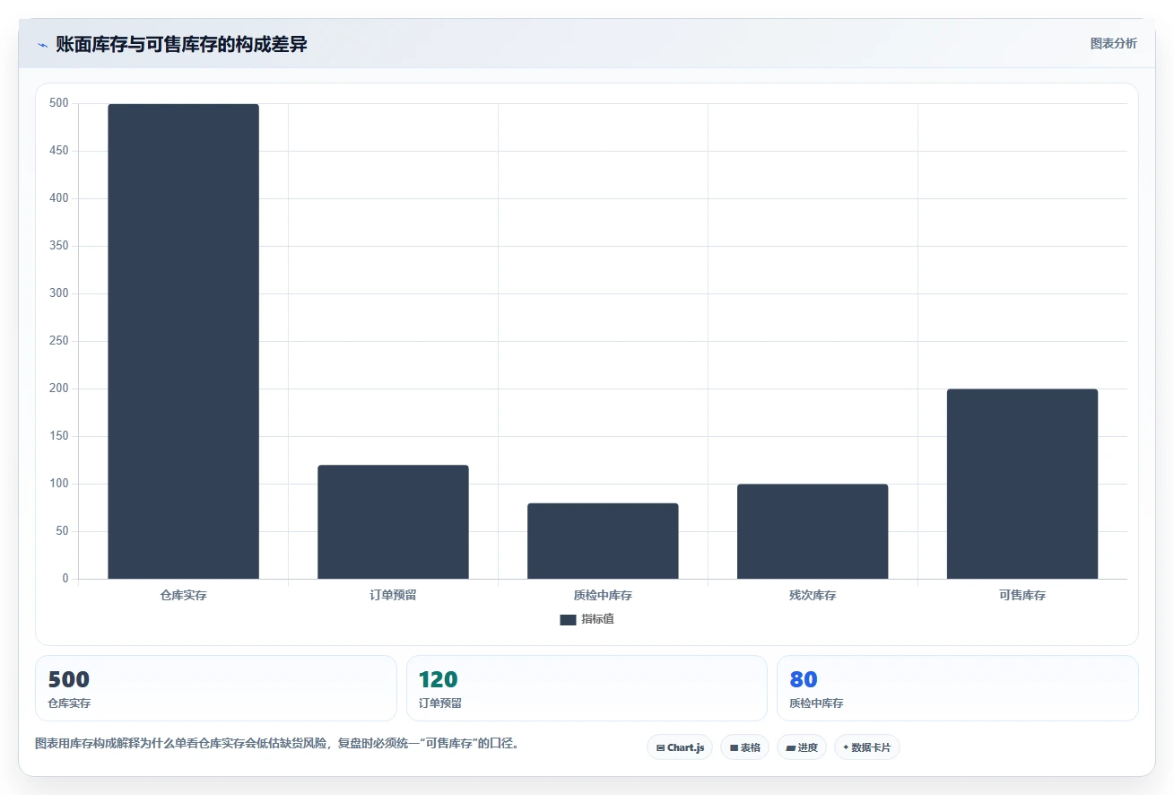Select the 进度 tag chip
Screen dimensions: 1174x795
(x=802, y=747)
